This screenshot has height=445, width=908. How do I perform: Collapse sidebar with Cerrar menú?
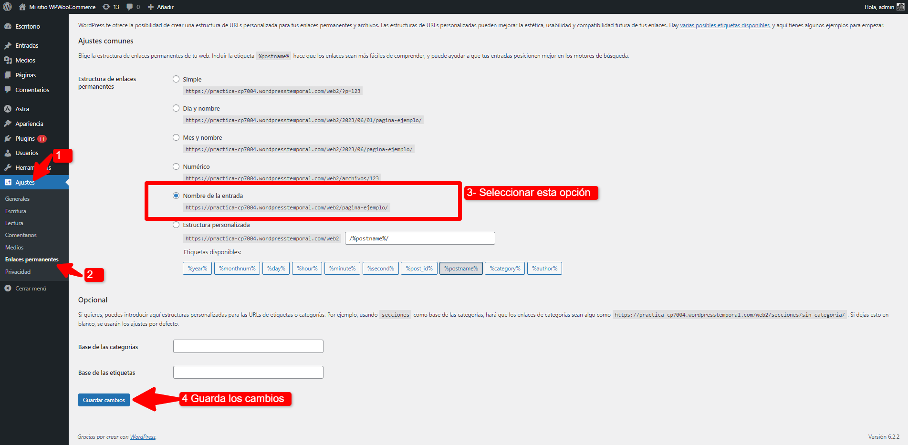31,288
